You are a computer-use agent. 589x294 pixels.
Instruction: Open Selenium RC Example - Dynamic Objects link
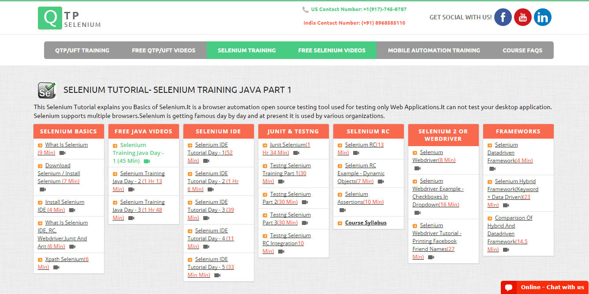pyautogui.click(x=361, y=173)
